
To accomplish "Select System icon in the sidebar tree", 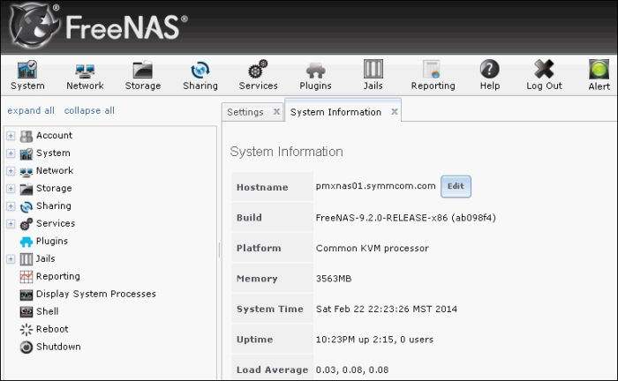I will (26, 153).
